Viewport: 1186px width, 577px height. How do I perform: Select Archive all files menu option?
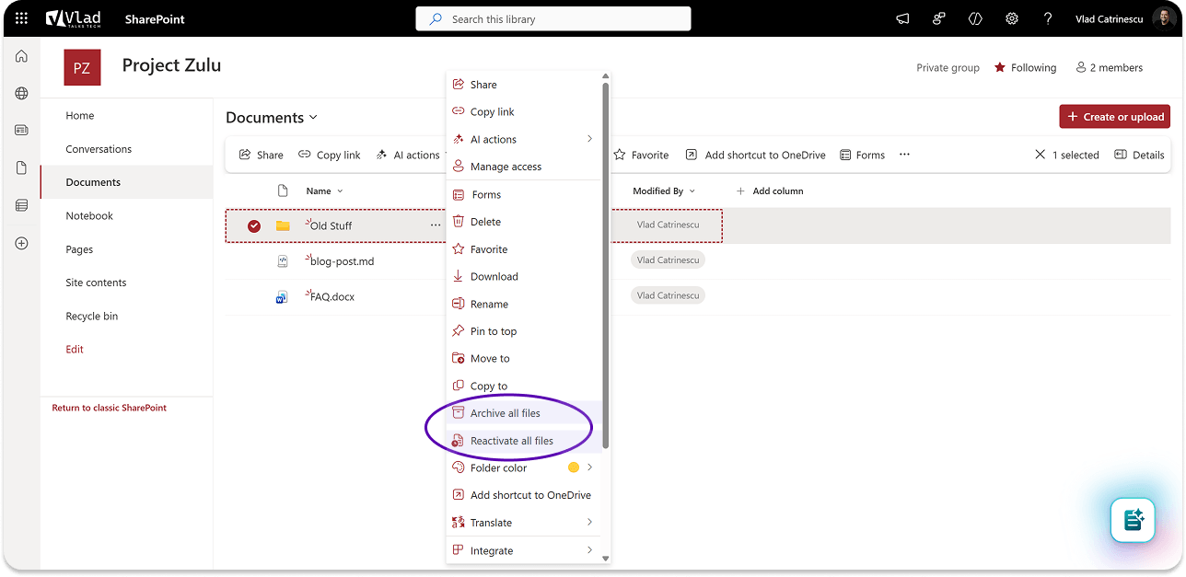tap(505, 413)
